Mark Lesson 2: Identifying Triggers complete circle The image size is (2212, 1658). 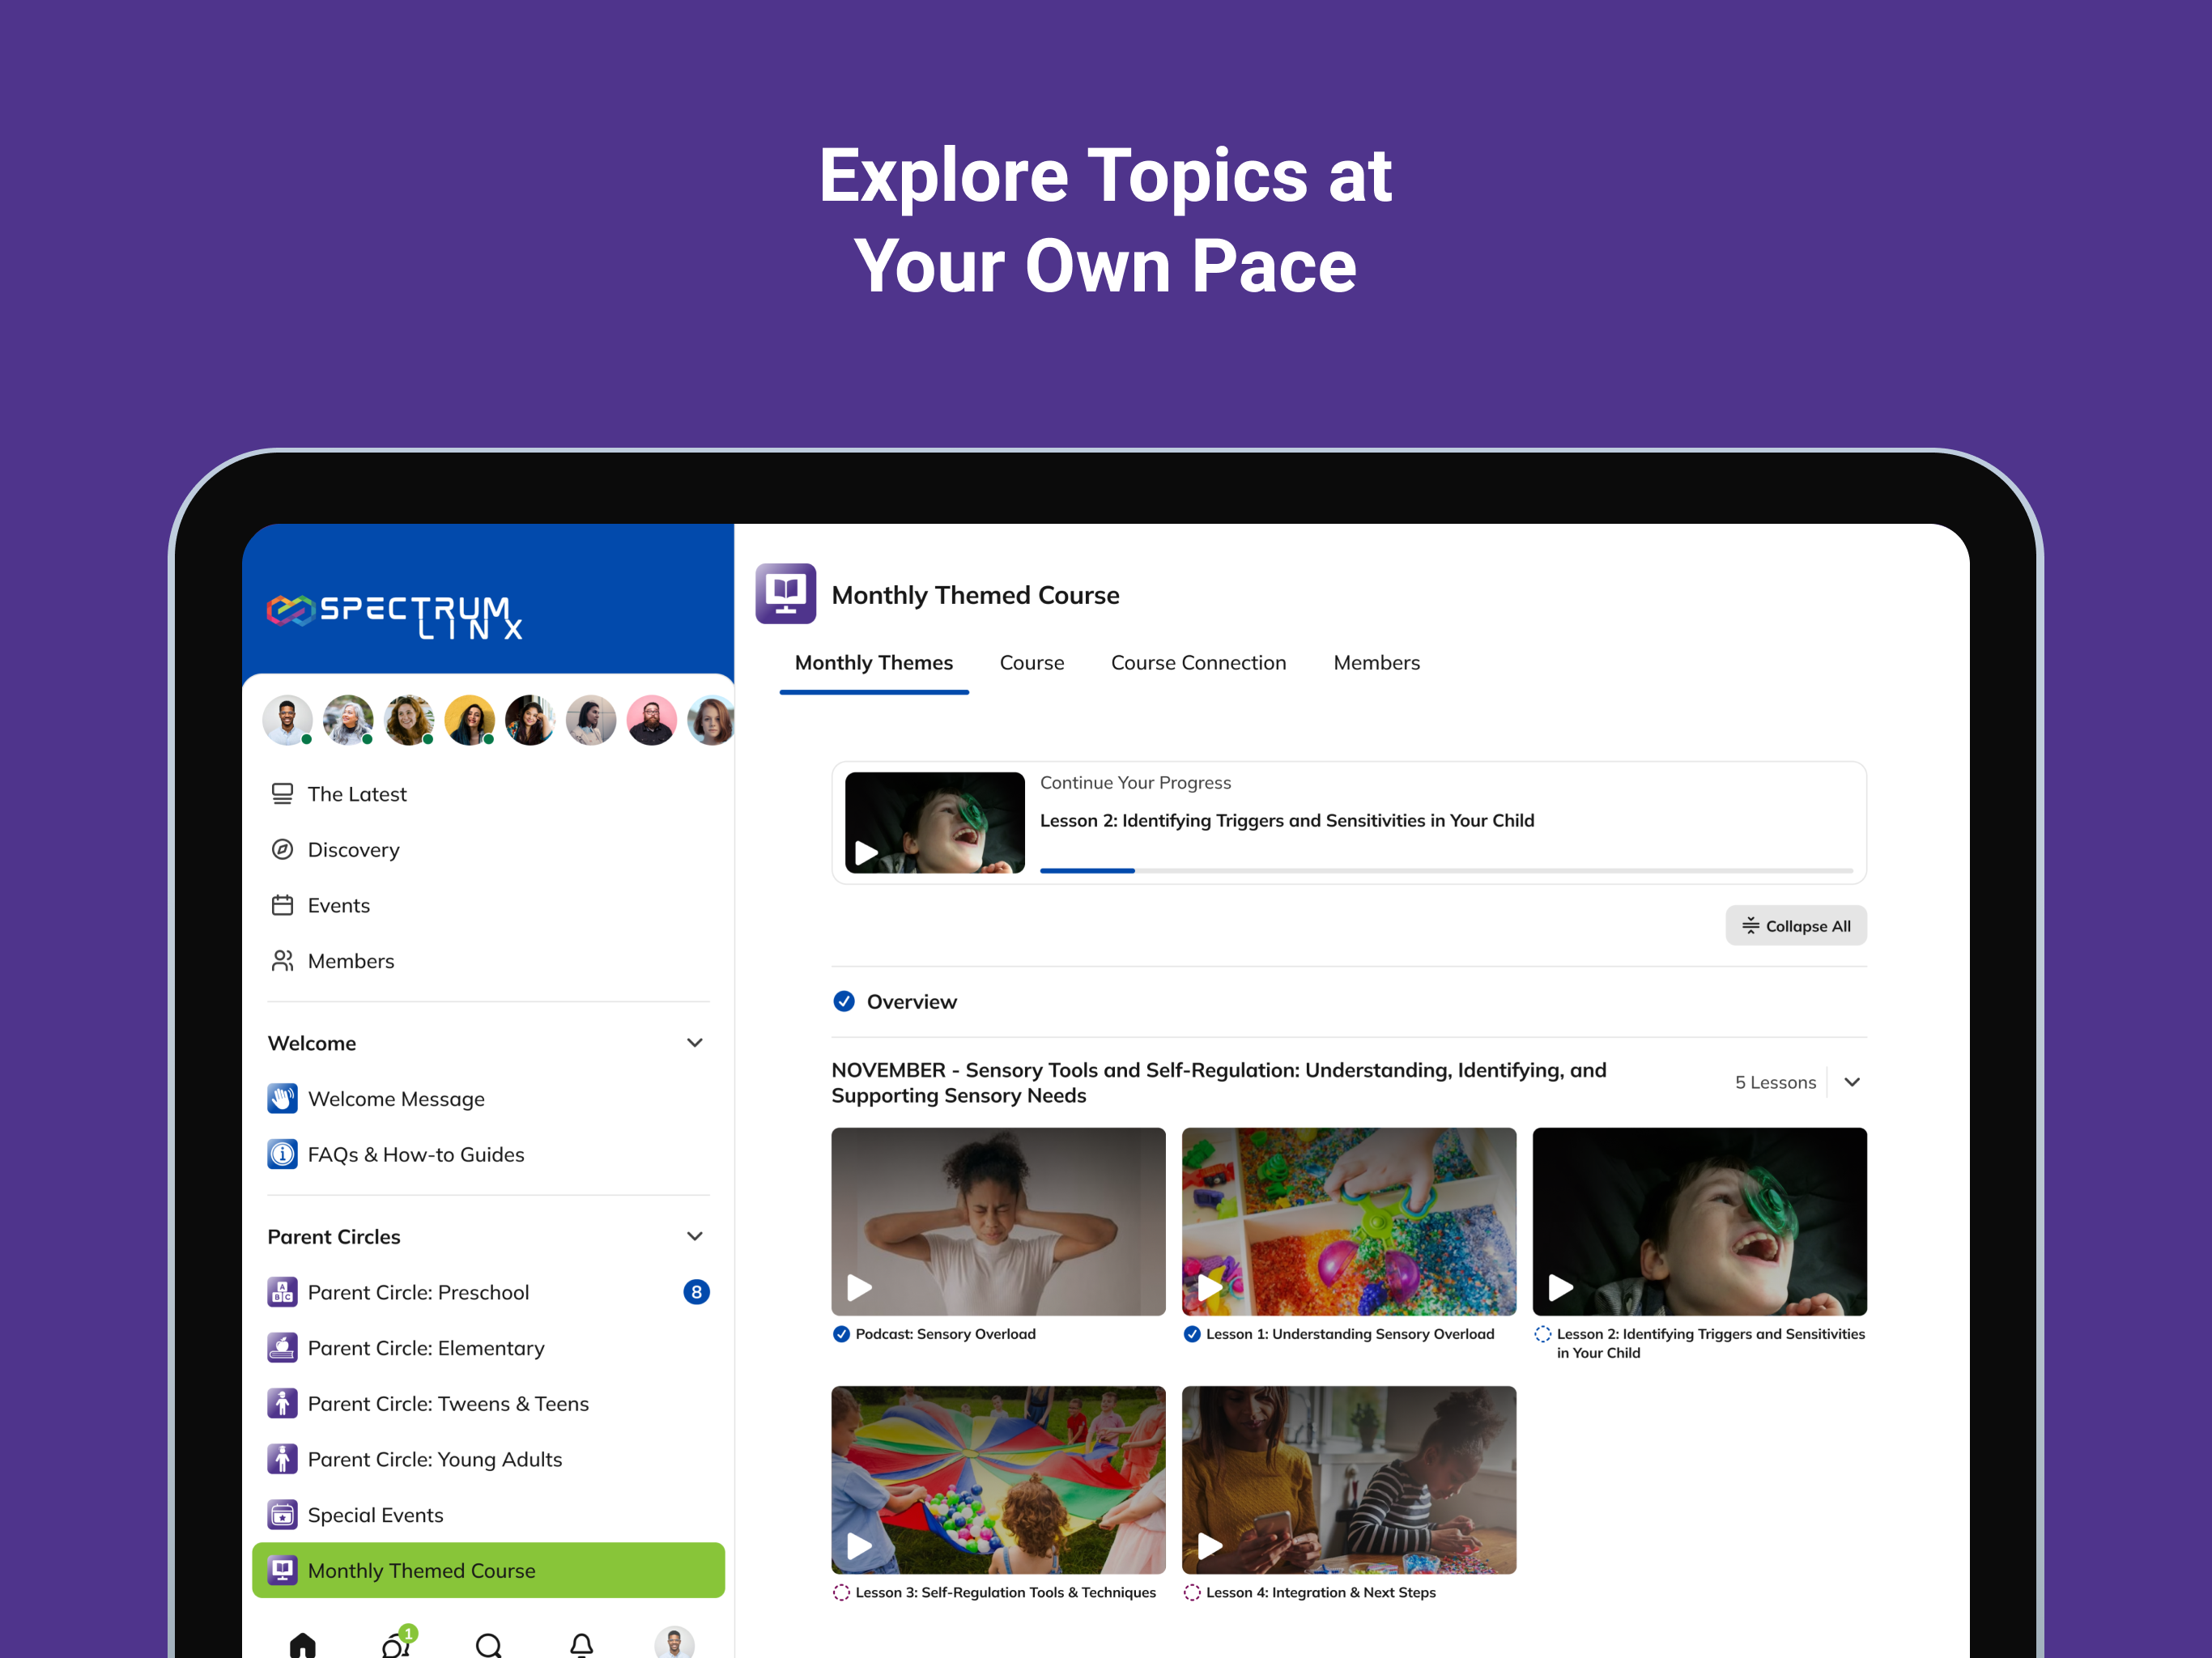pyautogui.click(x=1543, y=1334)
